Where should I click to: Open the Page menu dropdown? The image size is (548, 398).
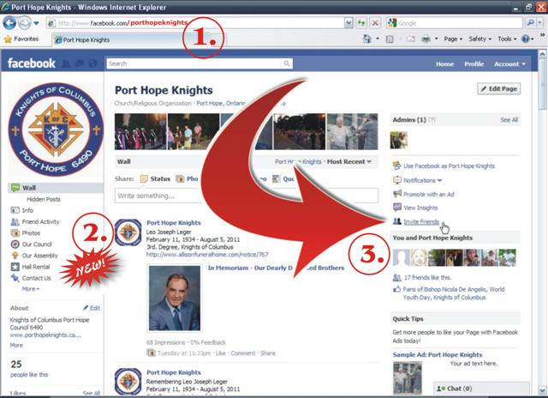(453, 39)
